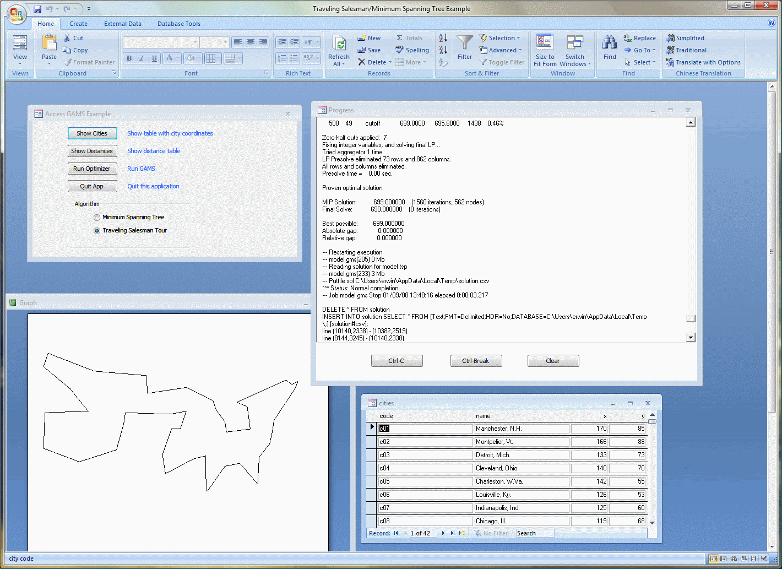This screenshot has width=782, height=569.
Task: Open the Find dialog
Action: [610, 47]
